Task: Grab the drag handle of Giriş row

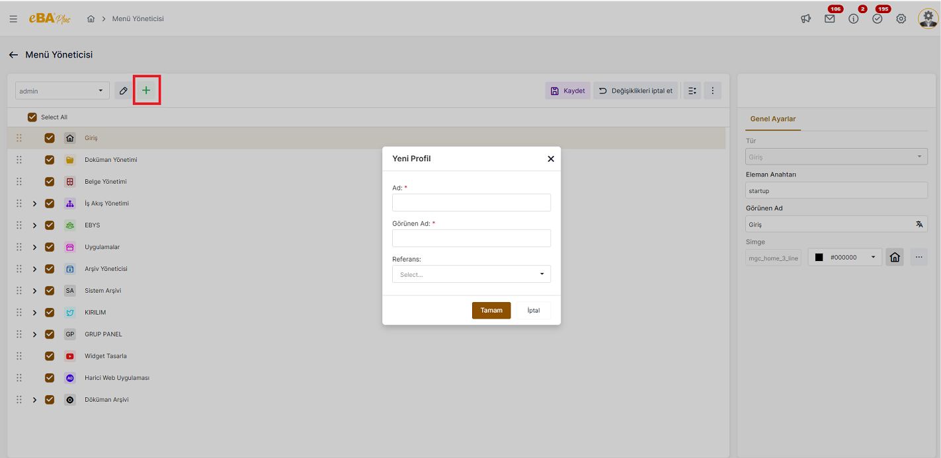Action: 19,138
